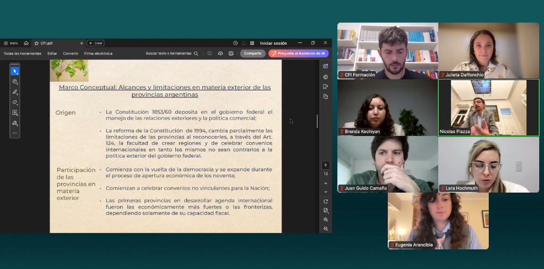Open the apps grid icon
Image resolution: width=544 pixels, height=269 pixels.
(x=252, y=43)
